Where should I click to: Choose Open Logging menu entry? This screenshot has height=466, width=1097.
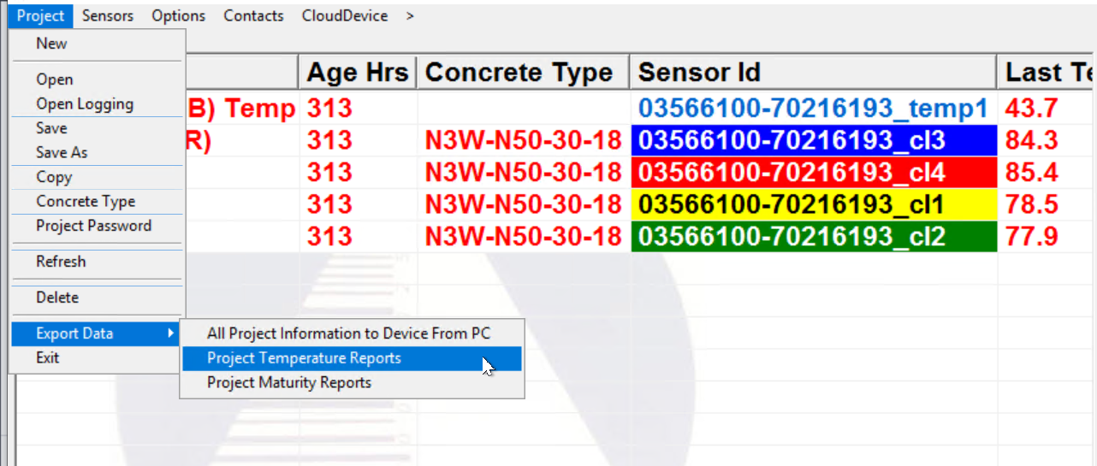point(84,104)
